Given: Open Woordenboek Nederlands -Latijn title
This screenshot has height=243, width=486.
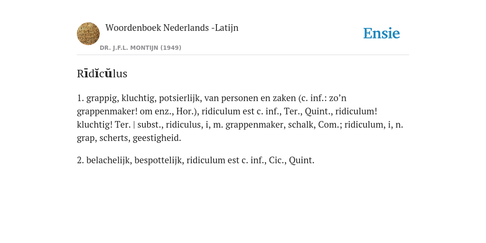Looking at the screenshot, I should coord(172,28).
